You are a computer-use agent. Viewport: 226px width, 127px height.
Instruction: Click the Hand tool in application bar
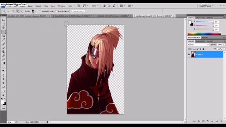[105, 6]
